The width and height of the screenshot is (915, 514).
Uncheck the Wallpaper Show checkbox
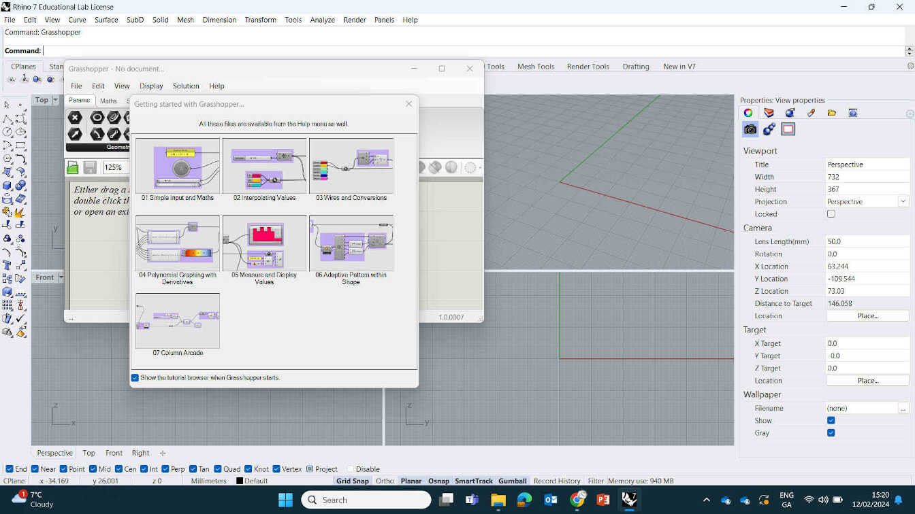click(831, 420)
